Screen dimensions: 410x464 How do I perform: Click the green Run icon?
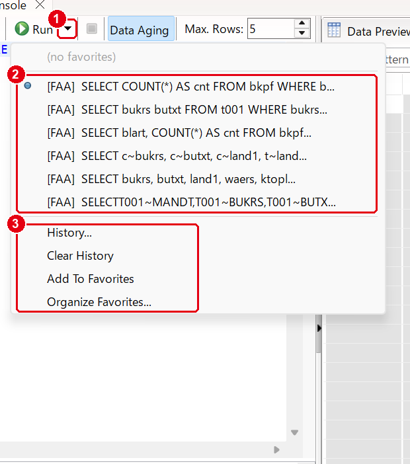22,28
